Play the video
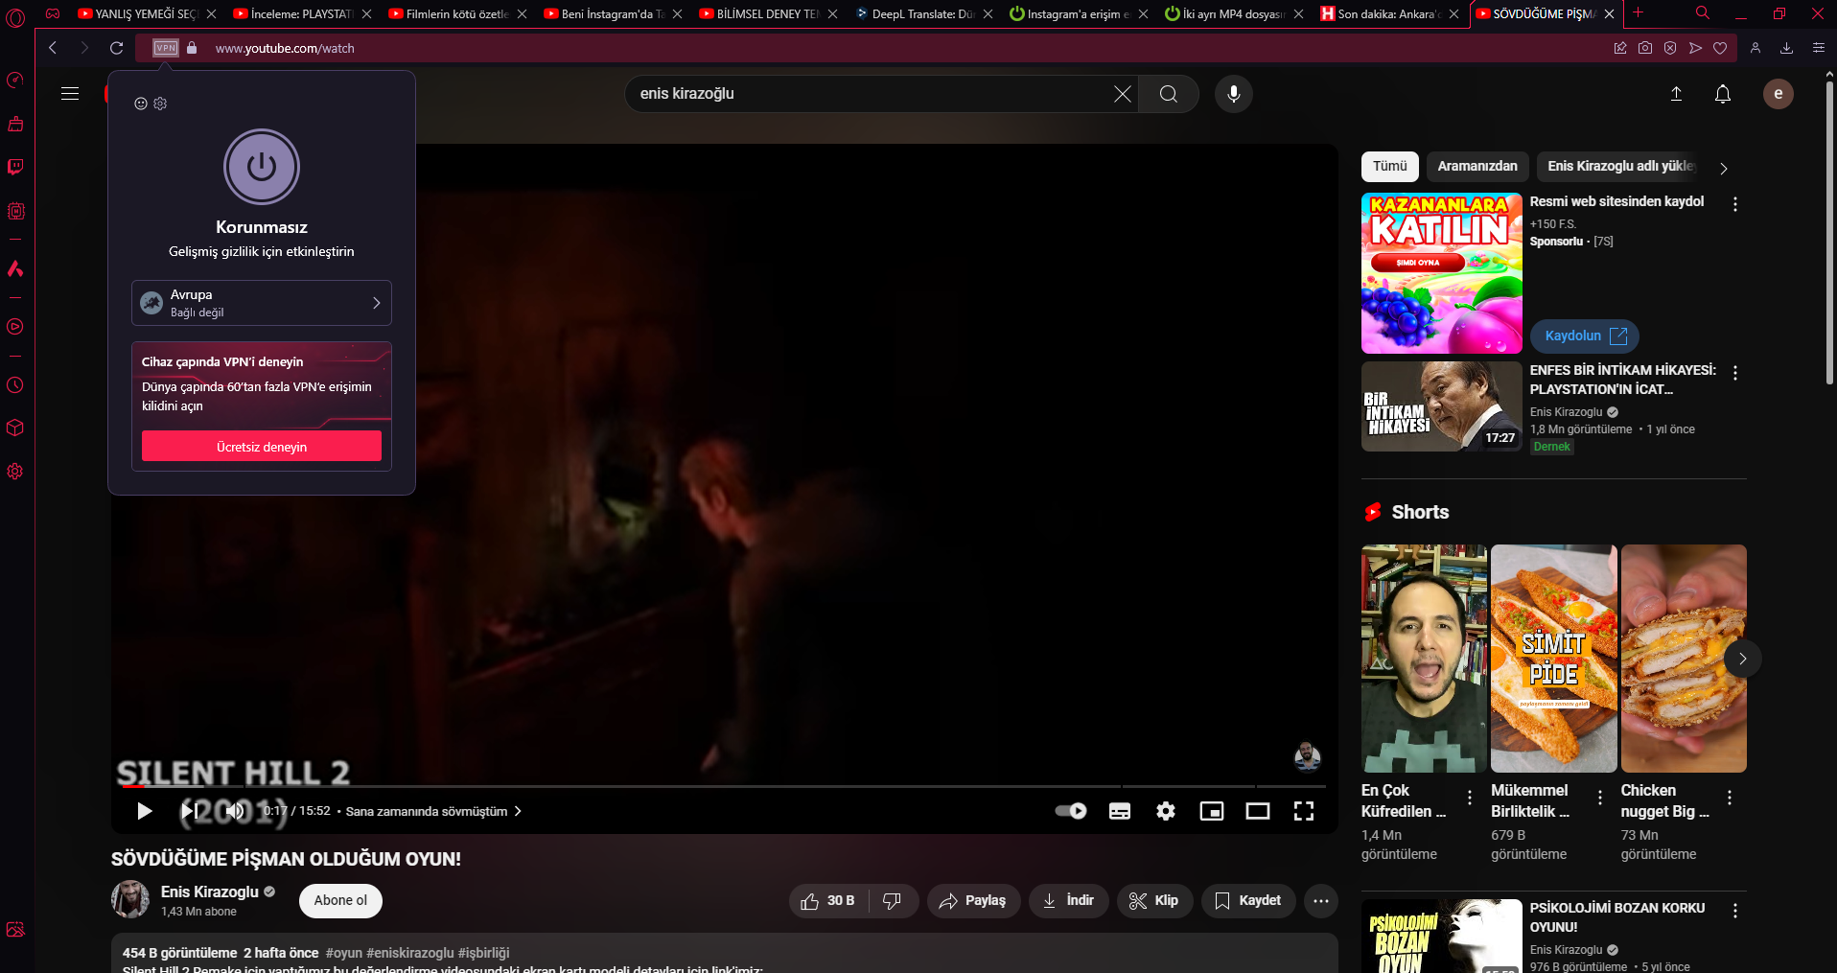1837x973 pixels. 145,811
